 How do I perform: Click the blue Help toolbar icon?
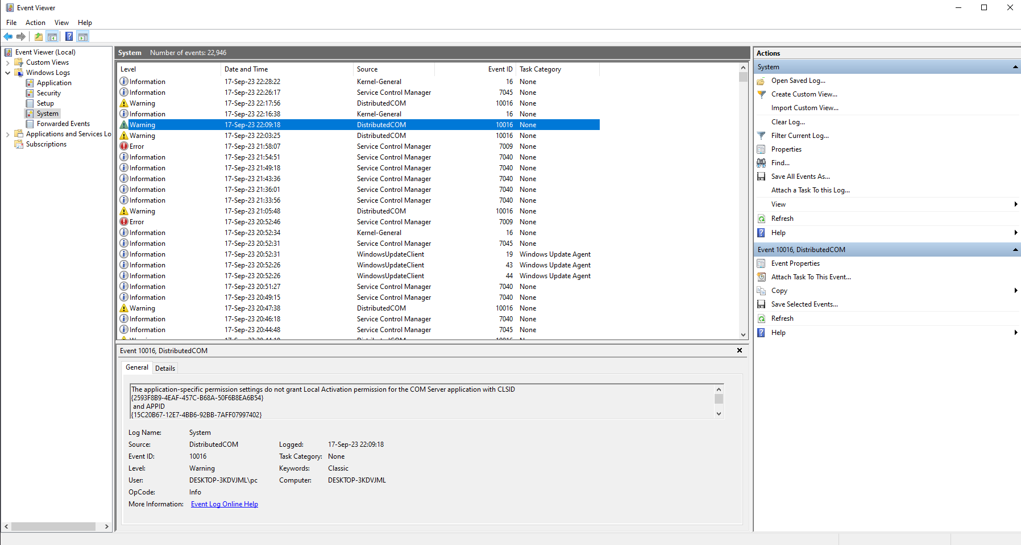pos(69,37)
